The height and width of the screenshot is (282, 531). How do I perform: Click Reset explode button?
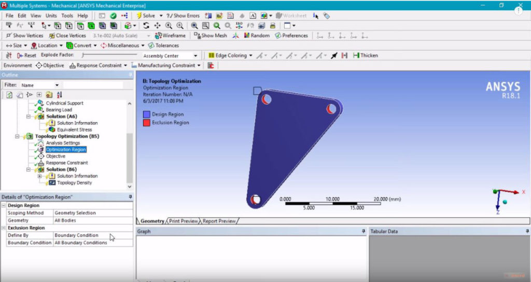(x=26, y=55)
